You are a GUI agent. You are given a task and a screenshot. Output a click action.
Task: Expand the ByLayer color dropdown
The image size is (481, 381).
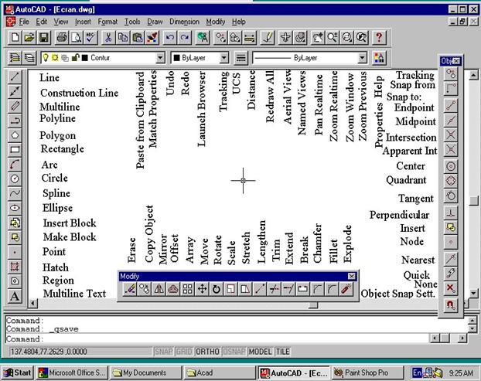[224, 58]
